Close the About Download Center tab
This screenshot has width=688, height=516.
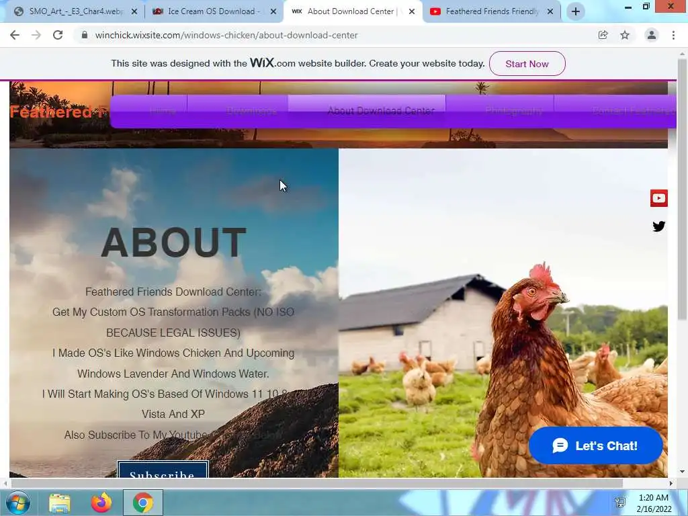[x=412, y=12]
